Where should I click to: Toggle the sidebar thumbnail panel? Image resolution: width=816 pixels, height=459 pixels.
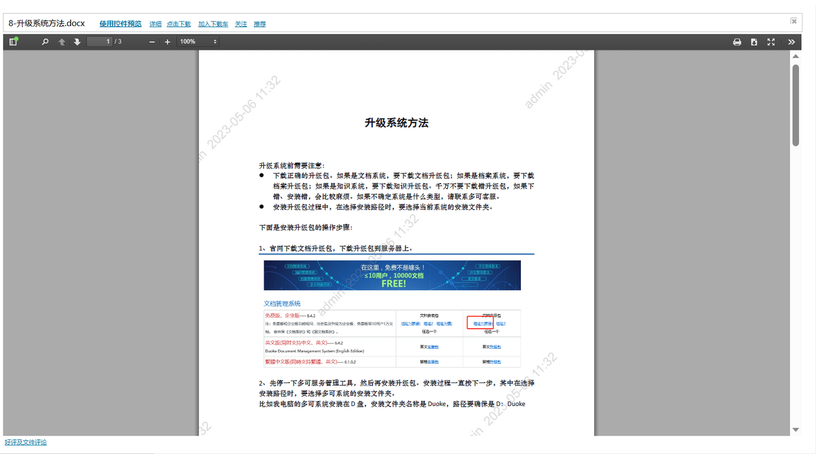(x=13, y=41)
